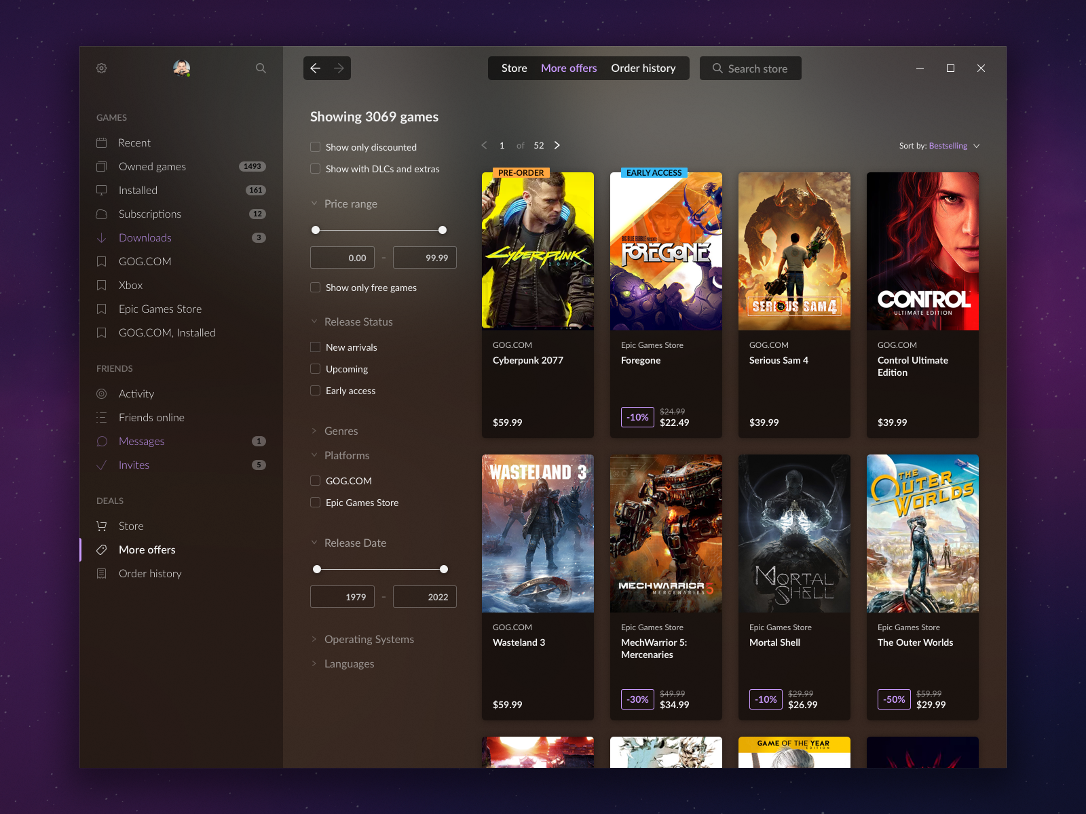Click Subscriptions cloud icon
Screen dimensions: 1086x814
[x=102, y=214]
